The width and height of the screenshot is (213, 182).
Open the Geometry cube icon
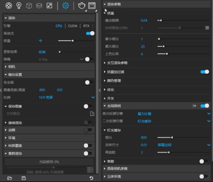pos(29,5)
